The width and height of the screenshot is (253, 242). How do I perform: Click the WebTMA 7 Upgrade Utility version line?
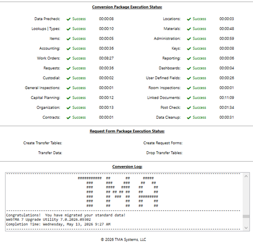point(49,219)
